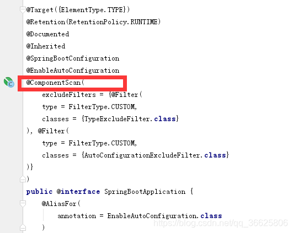Open the @EnableAutoConfiguration annotation
The image size is (293, 233).
pos(73,71)
